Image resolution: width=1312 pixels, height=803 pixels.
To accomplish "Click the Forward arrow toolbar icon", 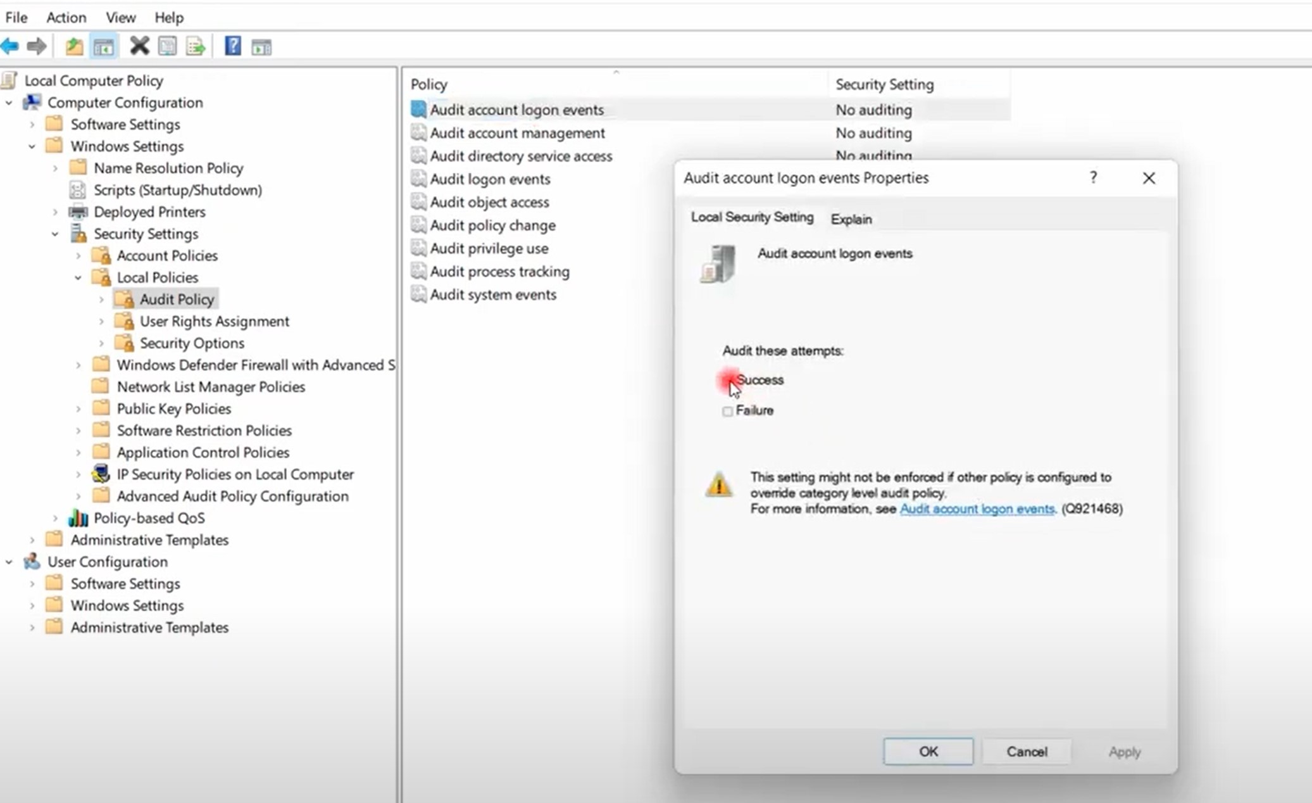I will [x=37, y=46].
